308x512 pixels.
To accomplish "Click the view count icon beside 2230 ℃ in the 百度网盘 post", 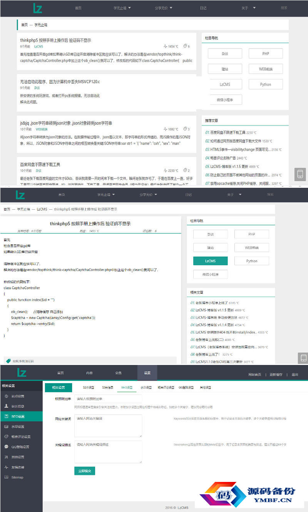I will click(x=165, y=170).
